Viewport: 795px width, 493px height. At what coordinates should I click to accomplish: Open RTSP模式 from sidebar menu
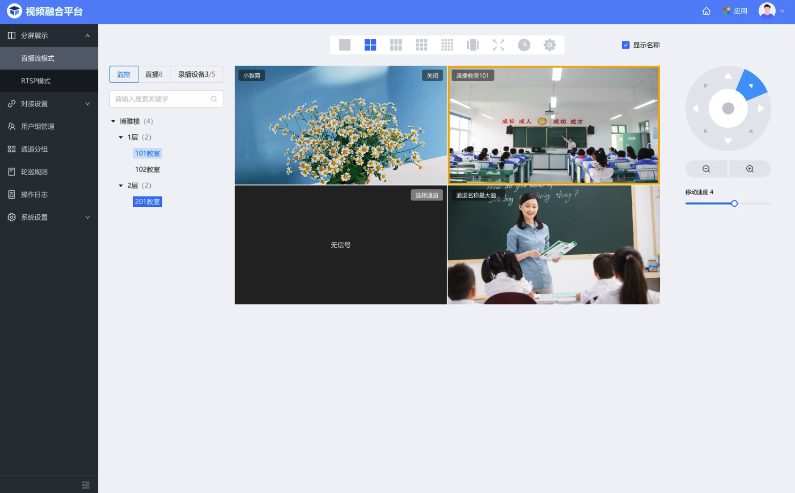point(36,81)
